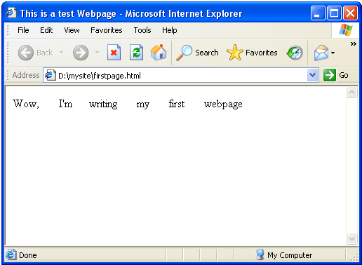Open the File menu
362x265 pixels.
pos(23,30)
